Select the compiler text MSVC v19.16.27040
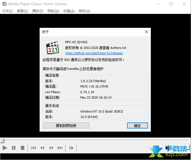Viewport: 191px width, 160px height. click(94, 86)
